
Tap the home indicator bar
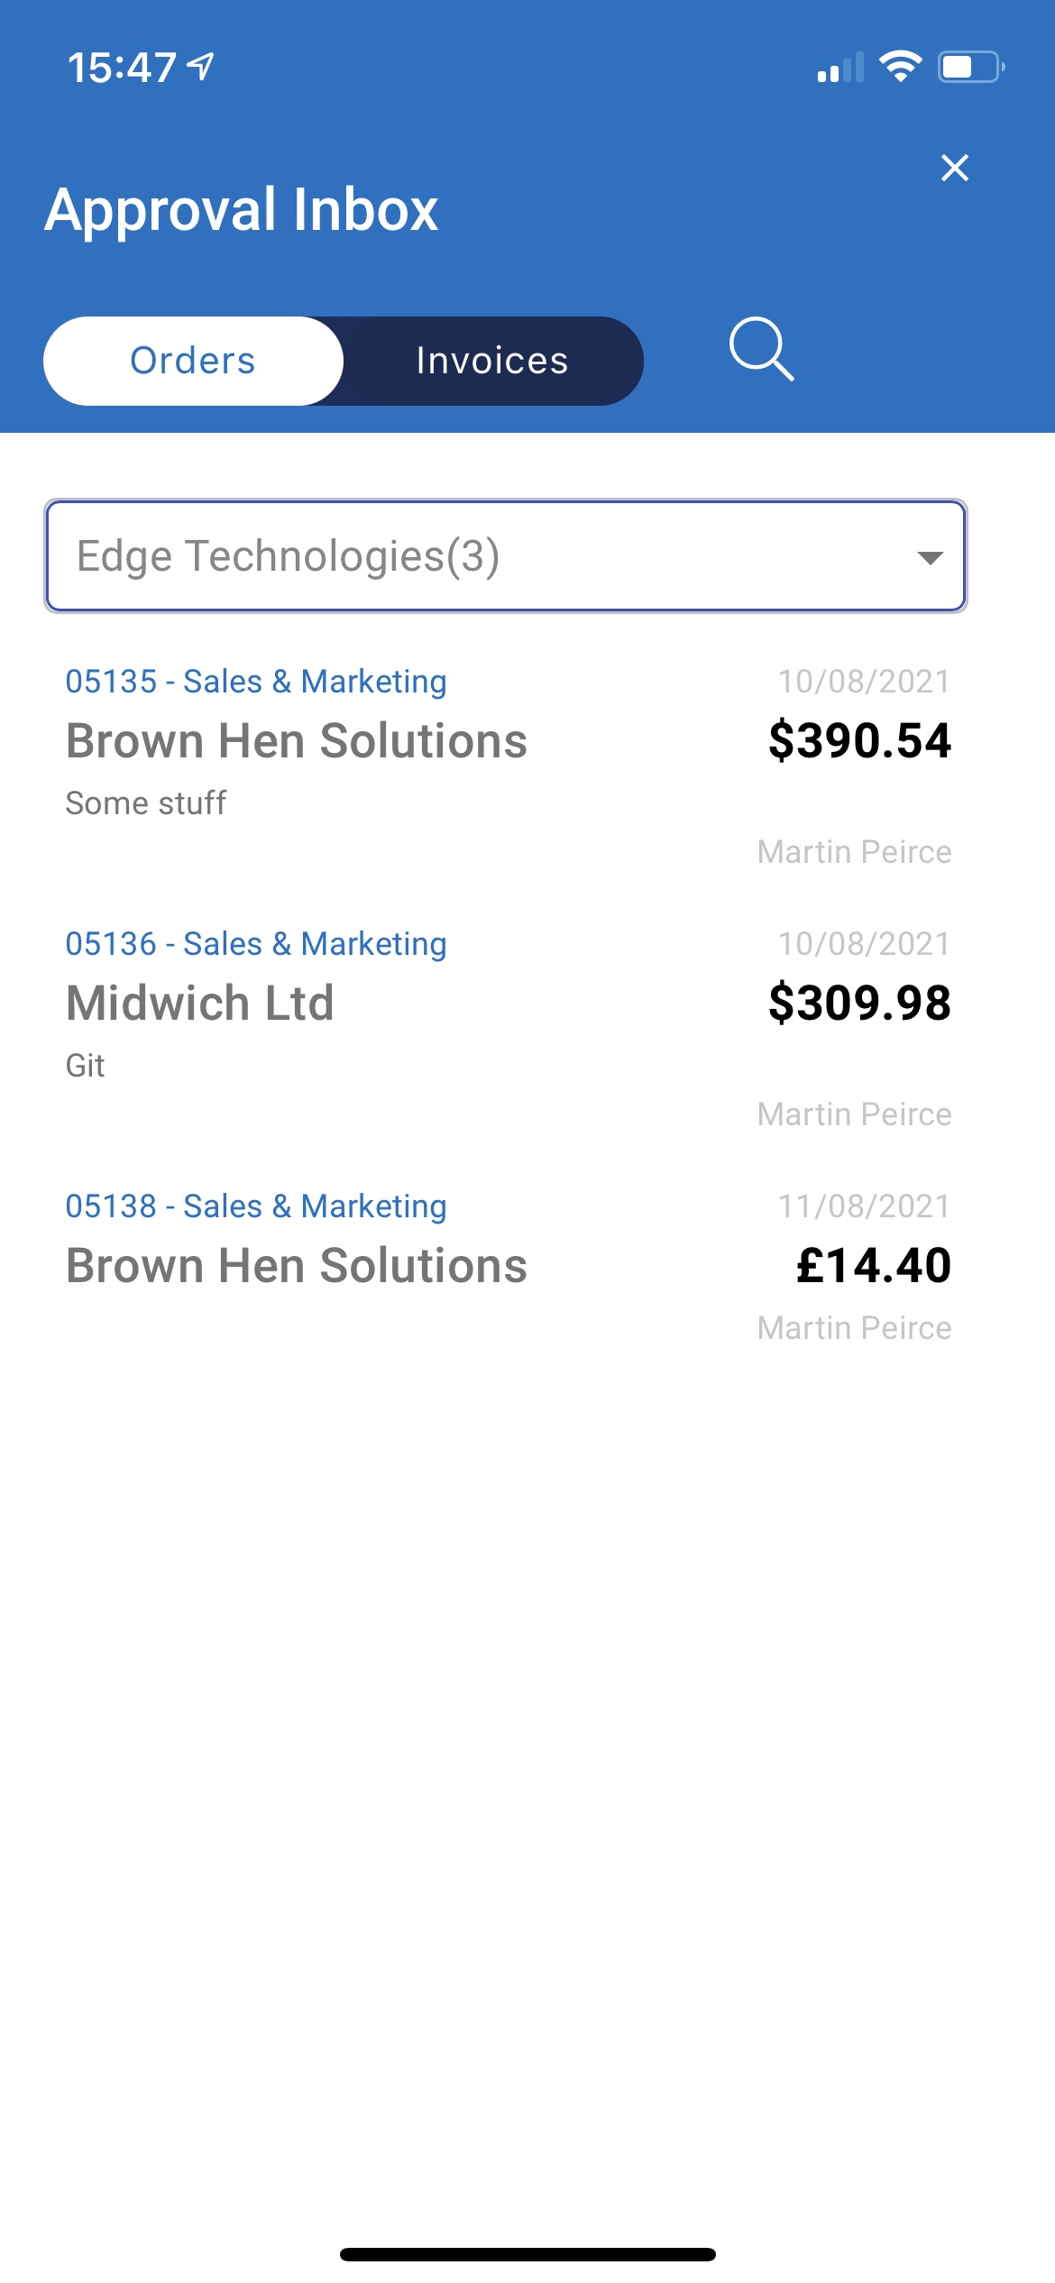[x=527, y=2254]
